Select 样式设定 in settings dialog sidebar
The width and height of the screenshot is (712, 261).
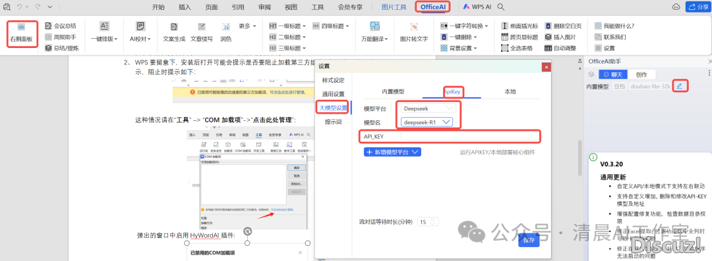(x=334, y=80)
